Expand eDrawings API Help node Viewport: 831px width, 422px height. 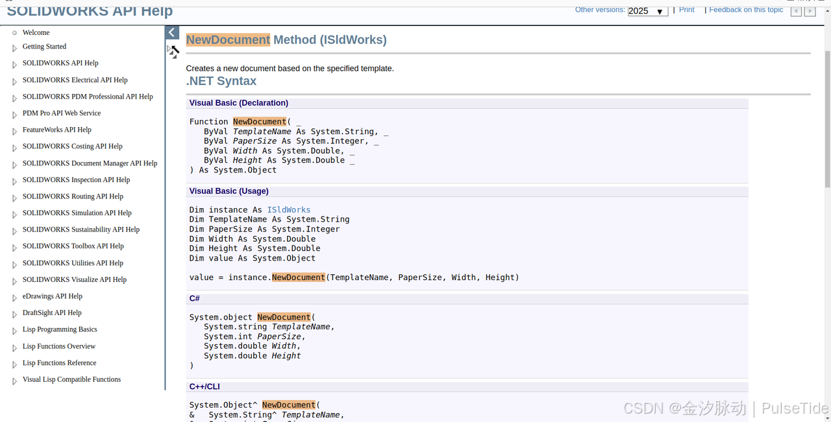(x=14, y=298)
